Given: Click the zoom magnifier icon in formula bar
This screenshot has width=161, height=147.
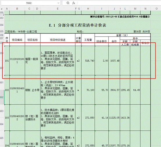Looking at the screenshot, I should click(x=68, y=3).
